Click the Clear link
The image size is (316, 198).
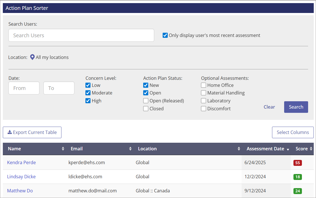(x=269, y=107)
